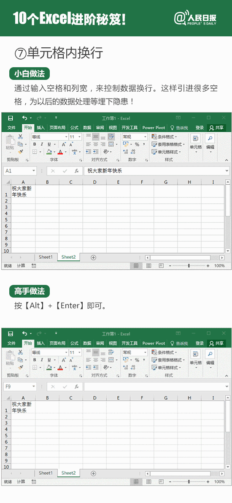Click the Cut scissors icon in the A1 Excel window
The height and width of the screenshot is (503, 232).
pyautogui.click(x=21, y=137)
